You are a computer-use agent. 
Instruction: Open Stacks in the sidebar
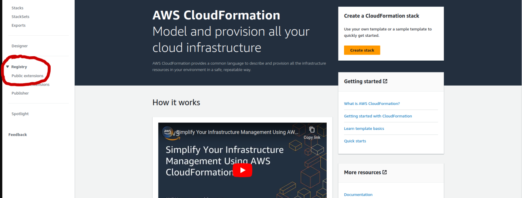pyautogui.click(x=17, y=8)
